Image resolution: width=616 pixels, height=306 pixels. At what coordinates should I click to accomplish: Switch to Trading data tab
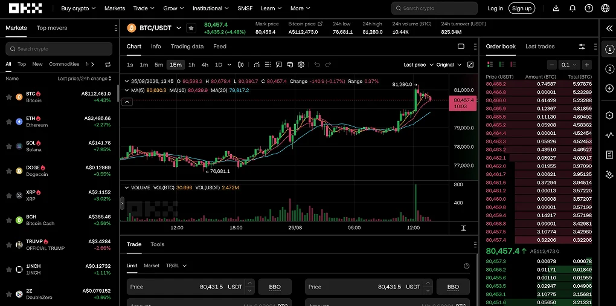click(187, 47)
